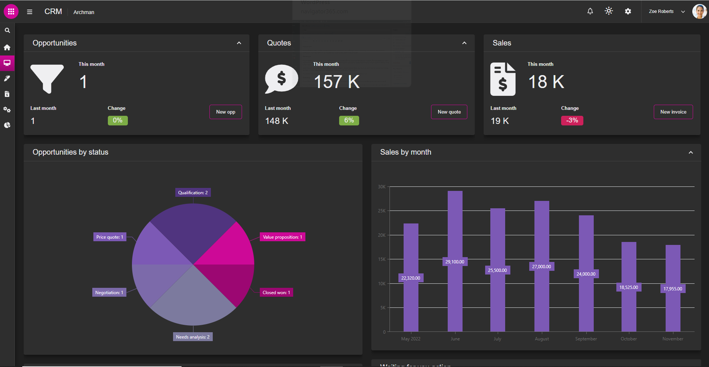The image size is (709, 367).
Task: Toggle light/dark theme with the sun icon
Action: pyautogui.click(x=609, y=11)
